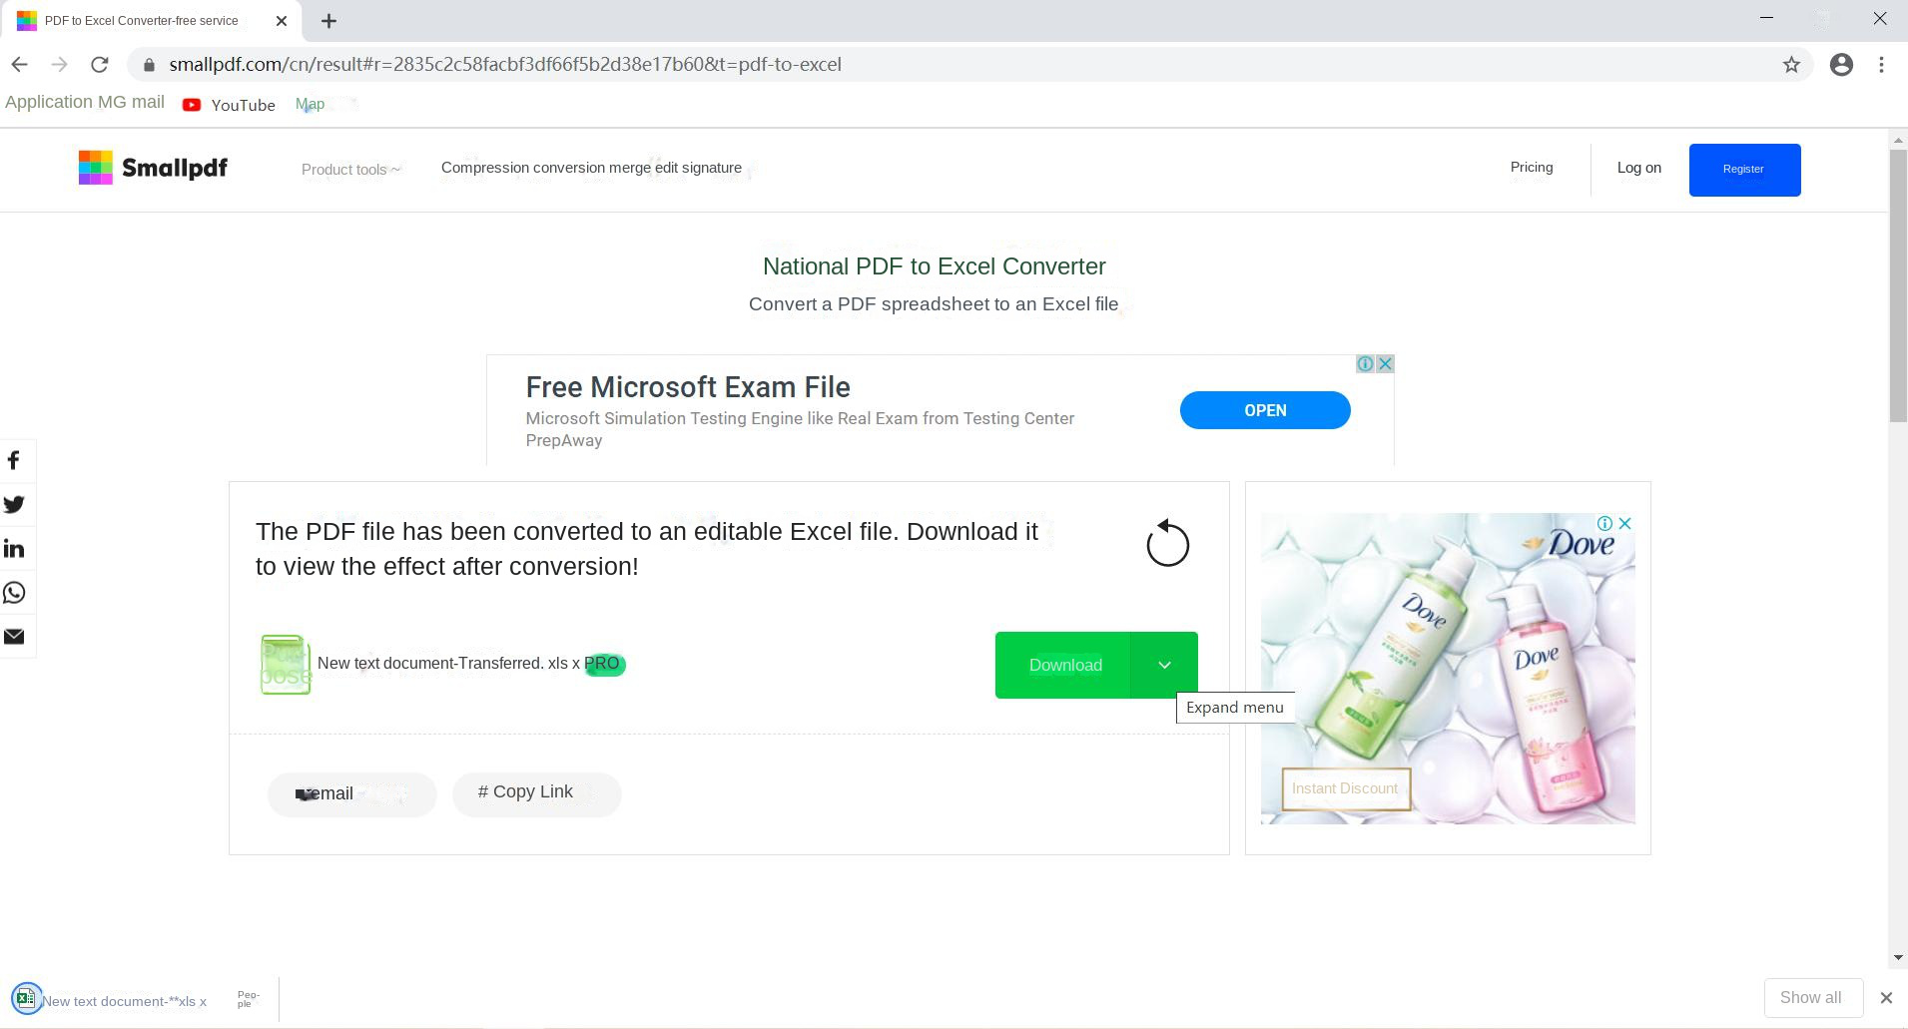Go back to previous page
This screenshot has height=1029, width=1908.
(x=19, y=65)
